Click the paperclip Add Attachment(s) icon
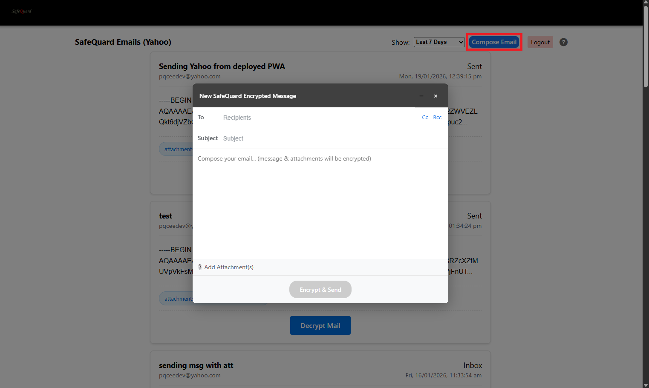The image size is (649, 388). coord(200,267)
